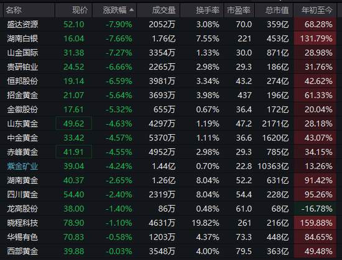The width and height of the screenshot is (342, 260).
Task: Click the 名称 column header
Action: point(14,10)
